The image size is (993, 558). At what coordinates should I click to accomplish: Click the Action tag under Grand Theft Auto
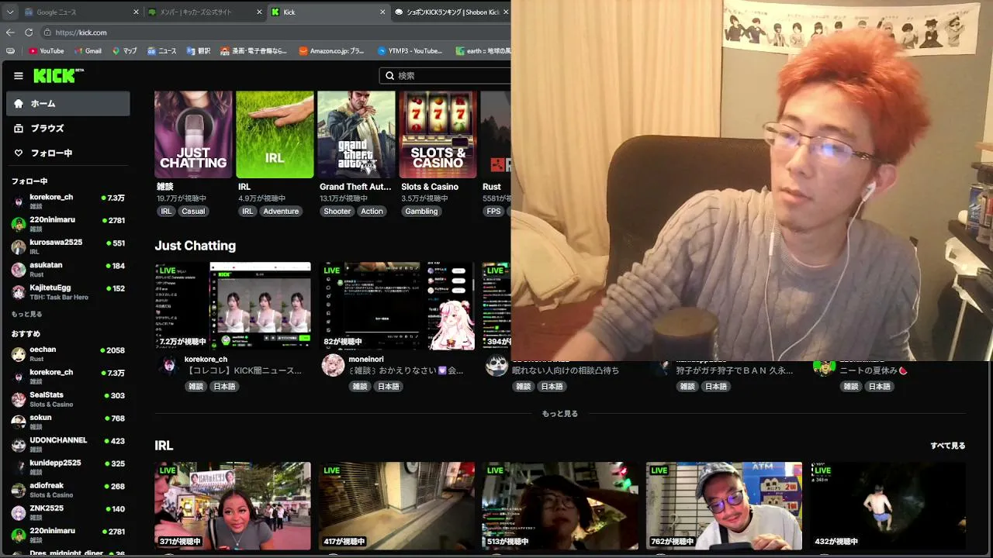(x=372, y=212)
